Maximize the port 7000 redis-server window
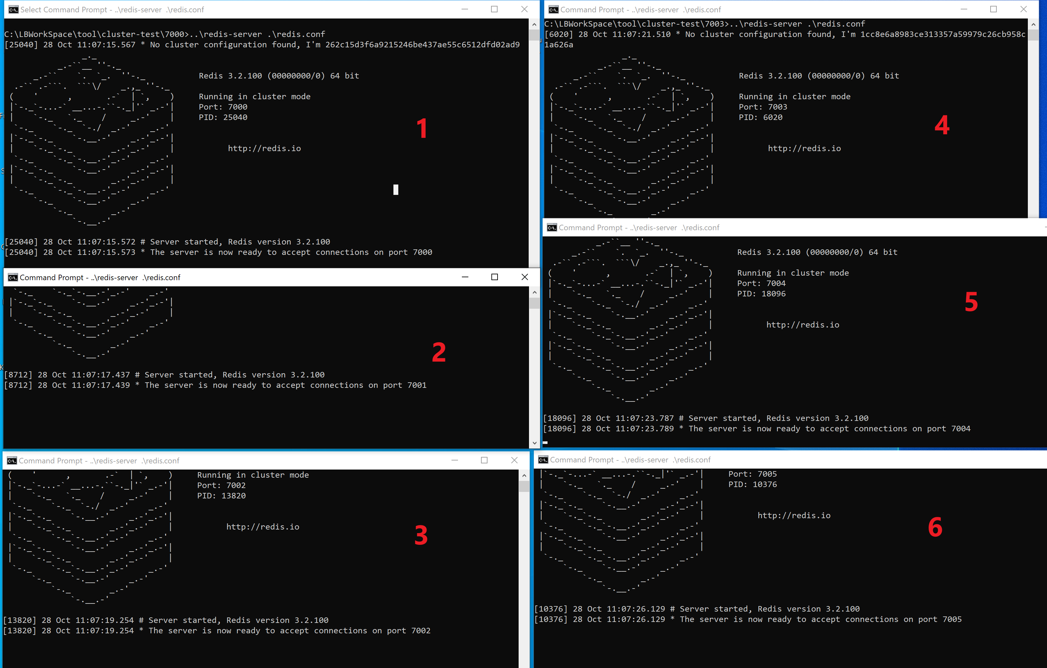This screenshot has width=1047, height=668. pos(494,9)
